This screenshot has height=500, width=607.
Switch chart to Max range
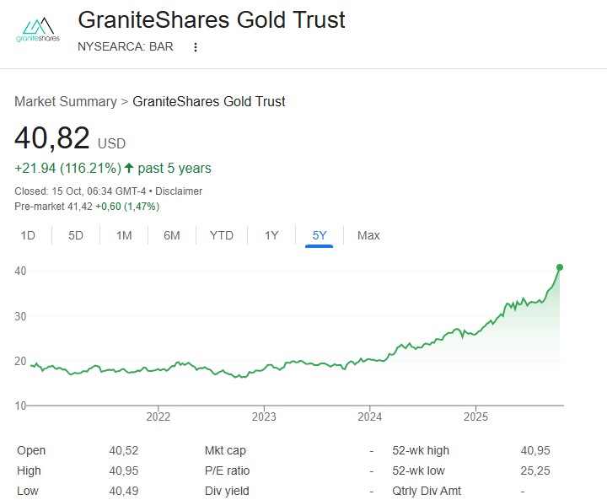click(x=368, y=235)
